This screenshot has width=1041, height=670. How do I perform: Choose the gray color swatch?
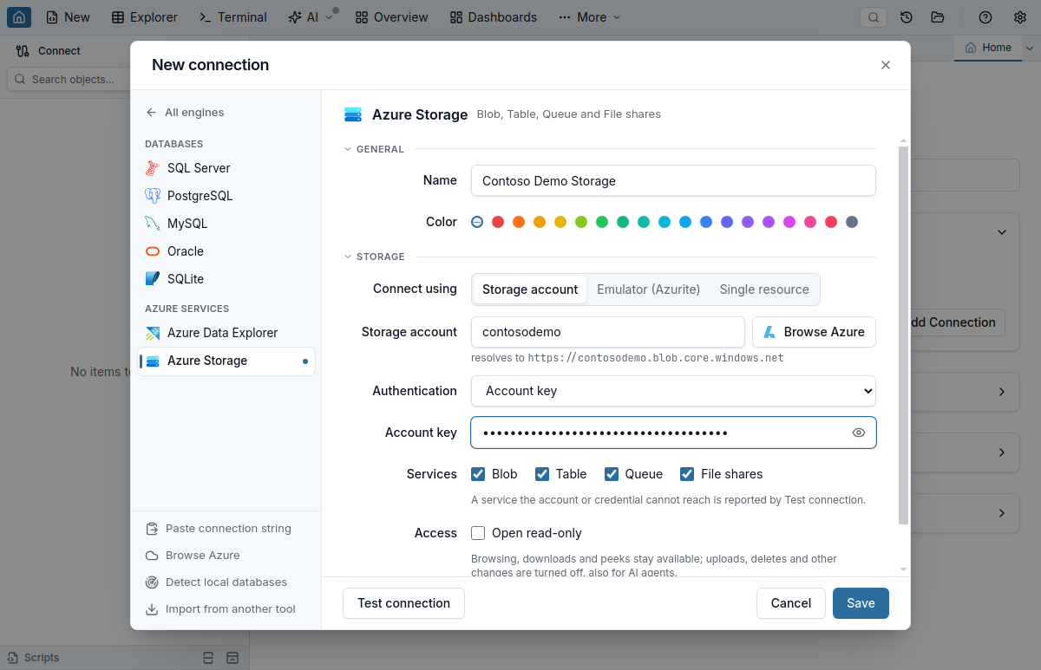click(x=852, y=222)
